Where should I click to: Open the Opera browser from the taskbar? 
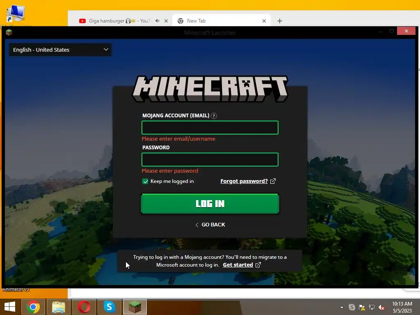click(84, 307)
